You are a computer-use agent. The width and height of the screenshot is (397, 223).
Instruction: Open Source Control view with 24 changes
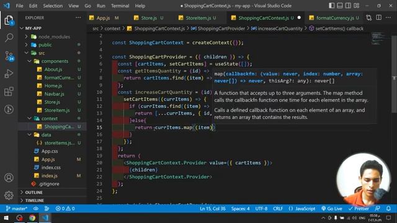tap(9, 56)
